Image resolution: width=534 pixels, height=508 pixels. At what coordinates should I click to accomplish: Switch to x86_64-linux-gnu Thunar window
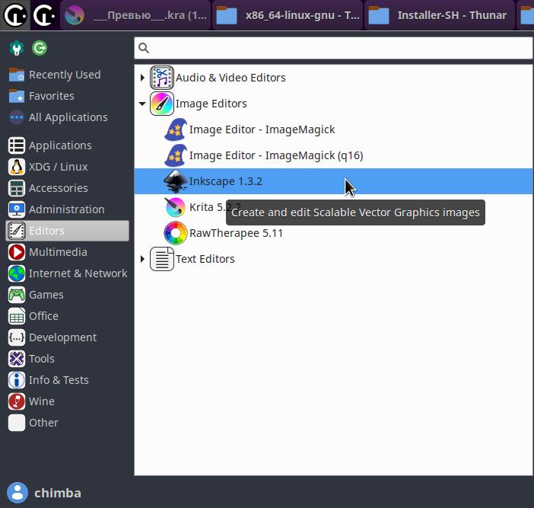(x=288, y=15)
